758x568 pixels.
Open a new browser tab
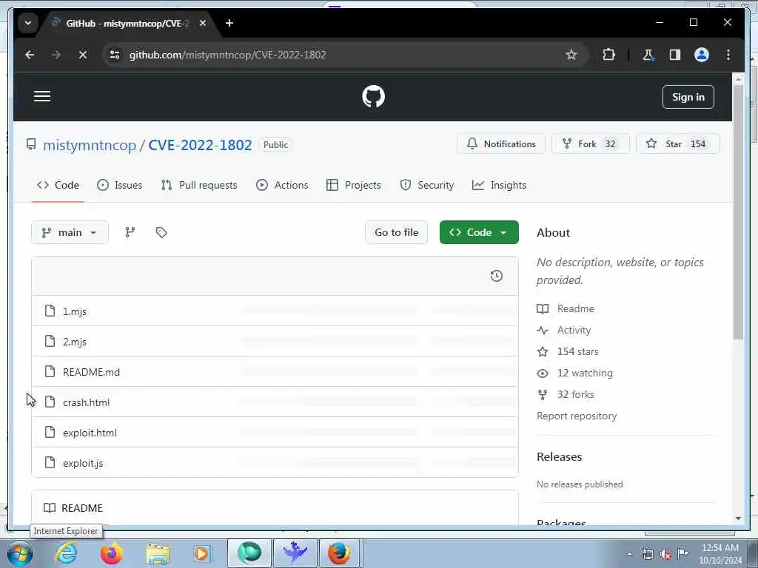229,23
